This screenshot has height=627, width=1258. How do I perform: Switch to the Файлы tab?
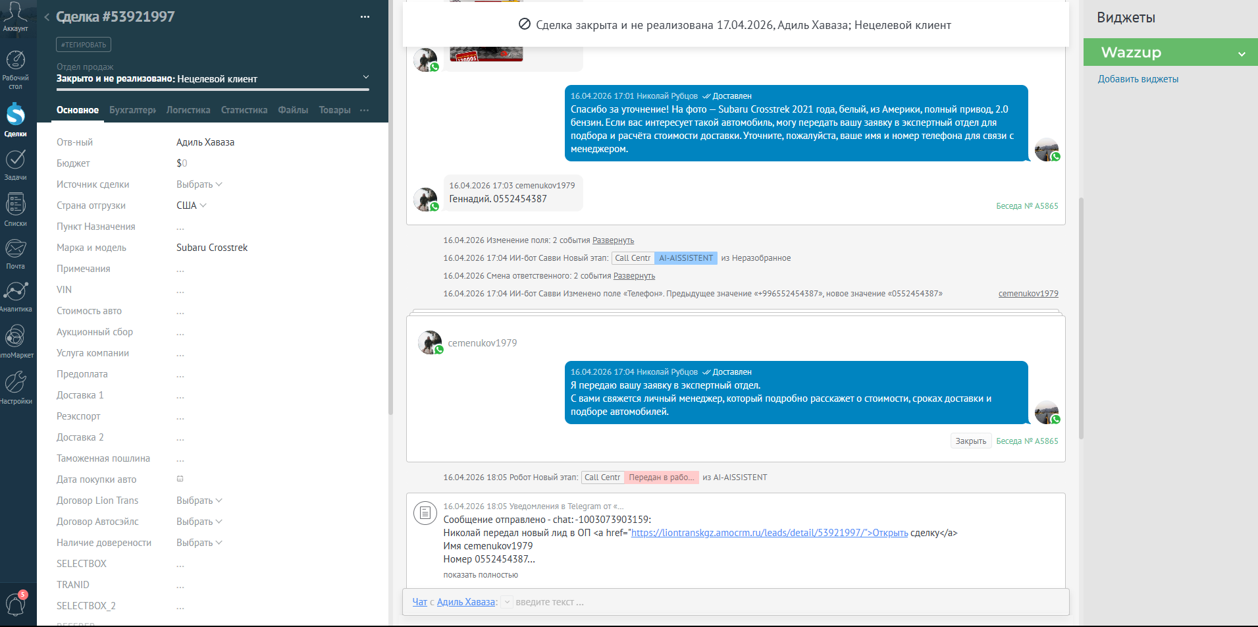tap(293, 110)
